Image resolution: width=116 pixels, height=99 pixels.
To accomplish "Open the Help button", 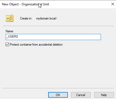I will [x=104, y=95].
